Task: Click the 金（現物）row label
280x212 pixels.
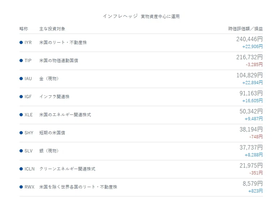Action: [x=49, y=78]
